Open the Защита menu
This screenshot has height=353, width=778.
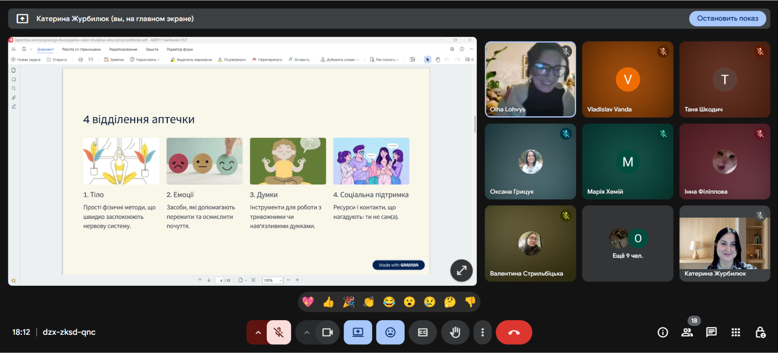(x=152, y=49)
